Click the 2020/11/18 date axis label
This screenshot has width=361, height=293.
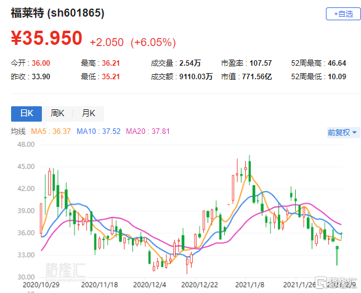pyautogui.click(x=99, y=285)
